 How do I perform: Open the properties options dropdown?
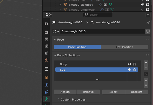point(148,15)
